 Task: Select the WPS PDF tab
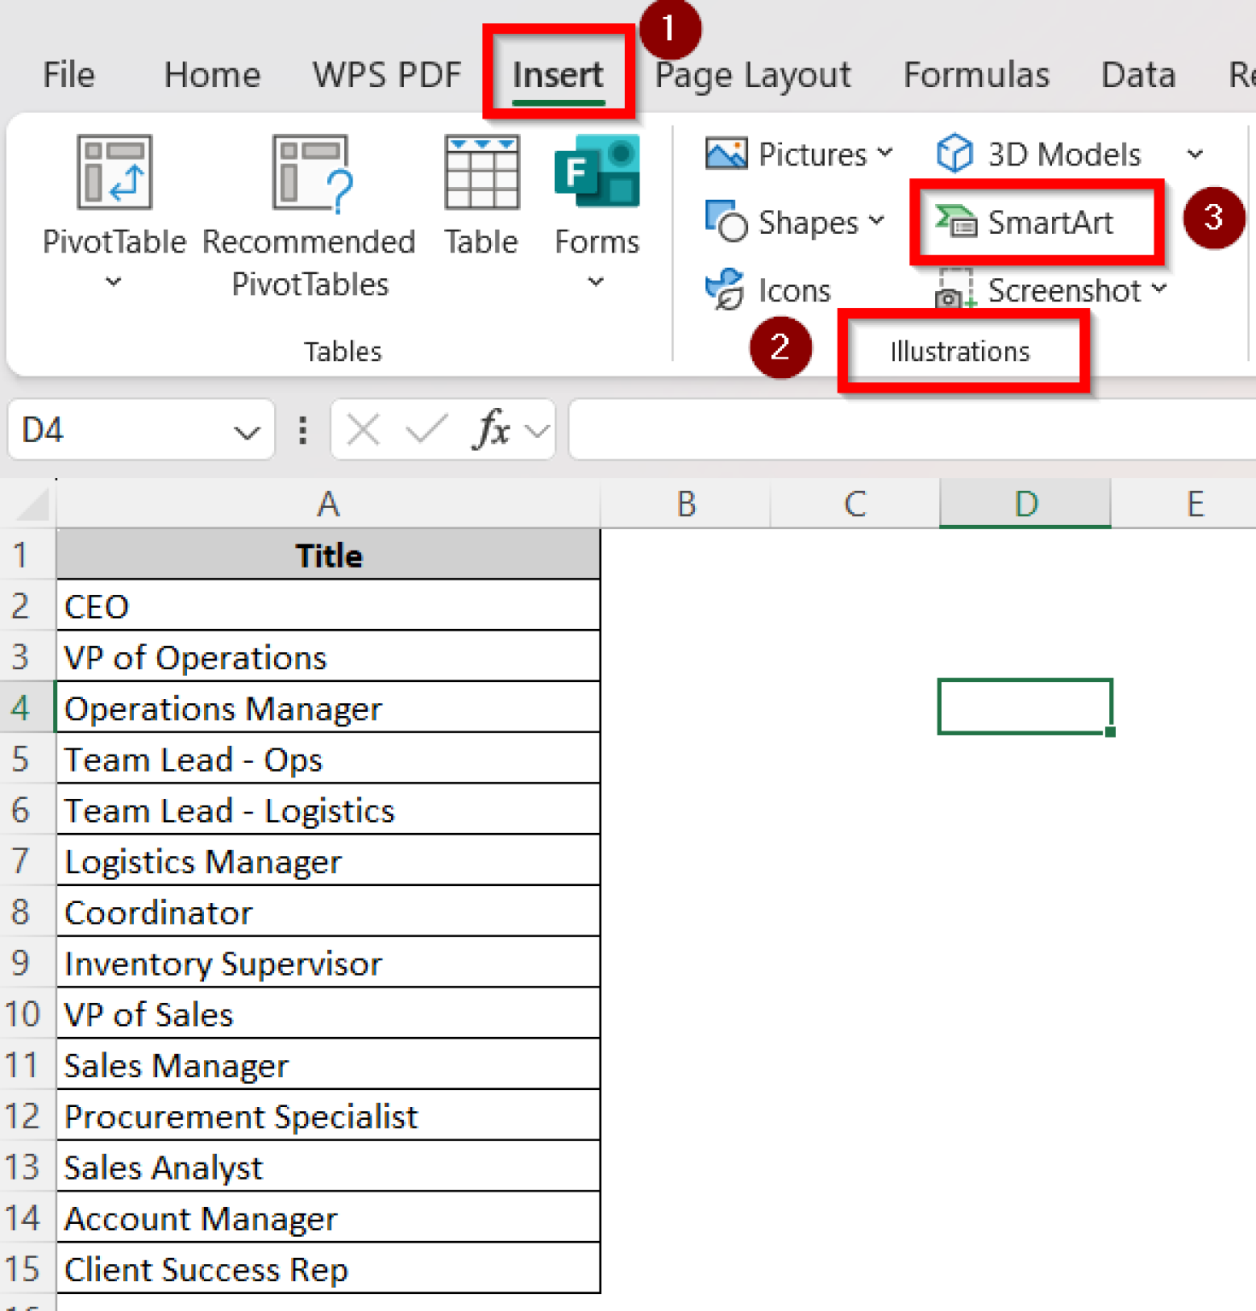[386, 75]
